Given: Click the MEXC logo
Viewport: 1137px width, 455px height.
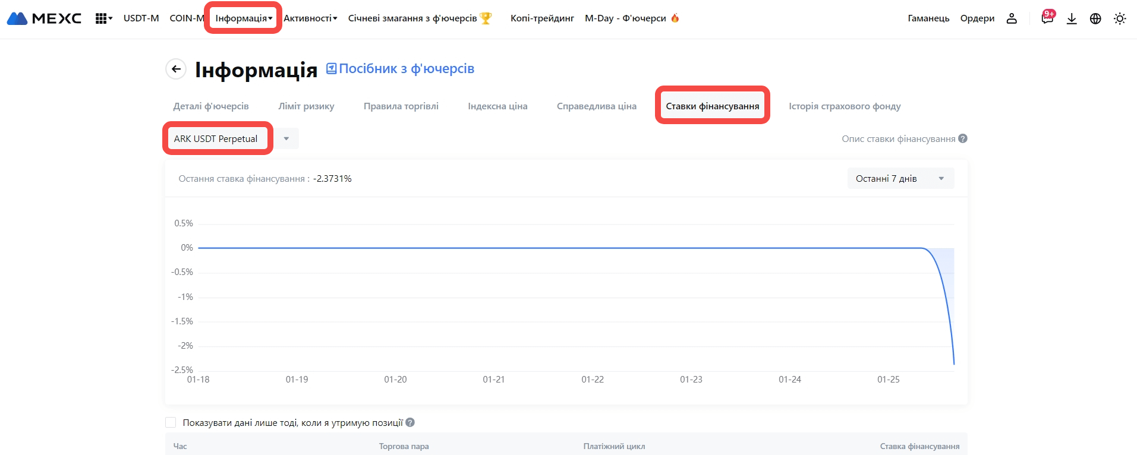Looking at the screenshot, I should click(x=44, y=18).
